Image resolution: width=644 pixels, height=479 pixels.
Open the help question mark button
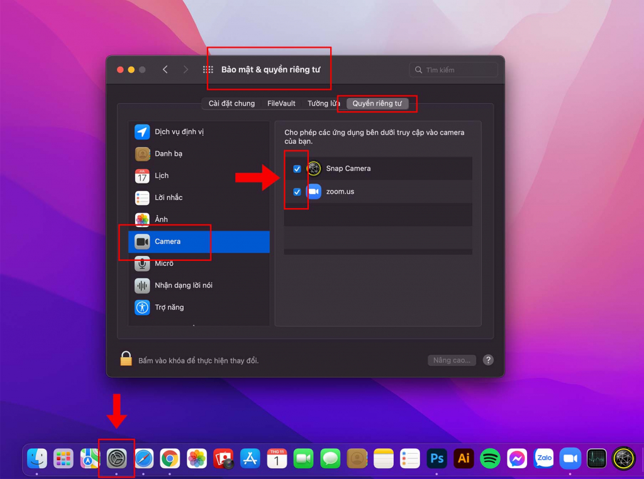tap(488, 360)
